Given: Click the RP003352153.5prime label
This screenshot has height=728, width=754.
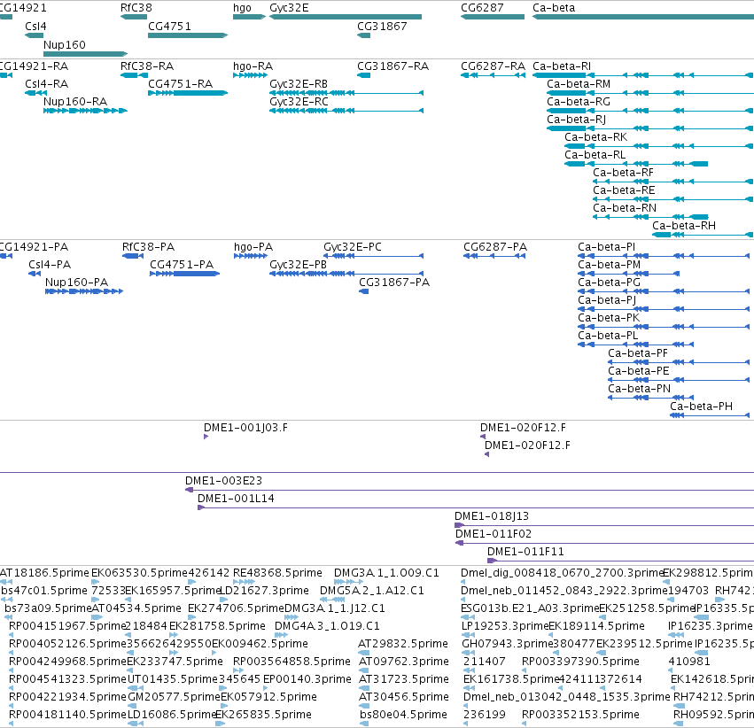Looking at the screenshot, I should click(x=581, y=714).
